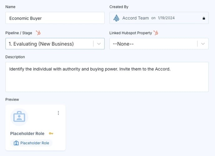Expand the Pipeline / Stage dropdown arrow
The height and width of the screenshot is (156, 215).
99,44
